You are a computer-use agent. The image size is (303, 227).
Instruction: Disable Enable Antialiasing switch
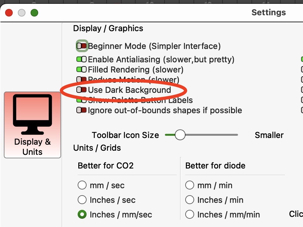click(x=81, y=59)
